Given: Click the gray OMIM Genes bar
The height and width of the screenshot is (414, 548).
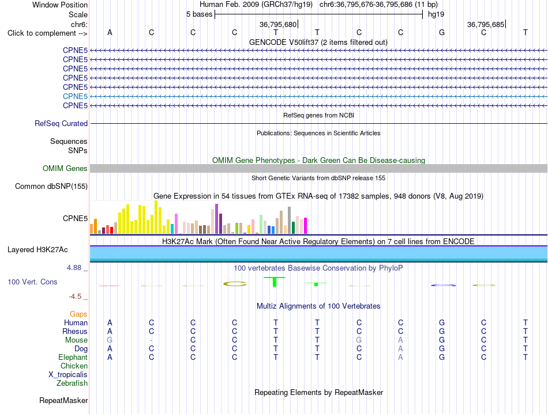Looking at the screenshot, I should pos(318,169).
